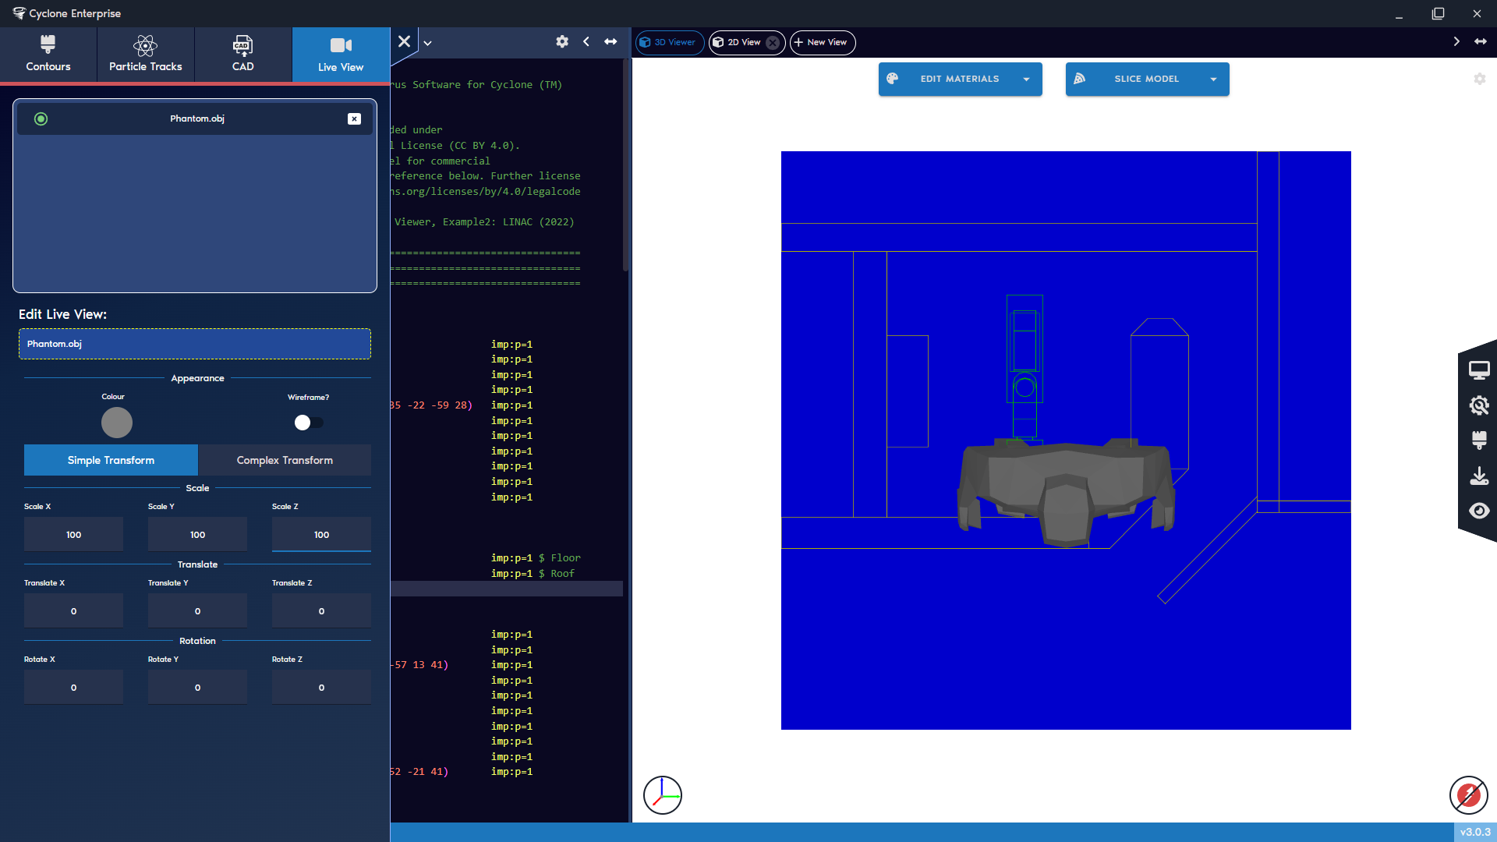Open the Contours panel

[x=48, y=54]
